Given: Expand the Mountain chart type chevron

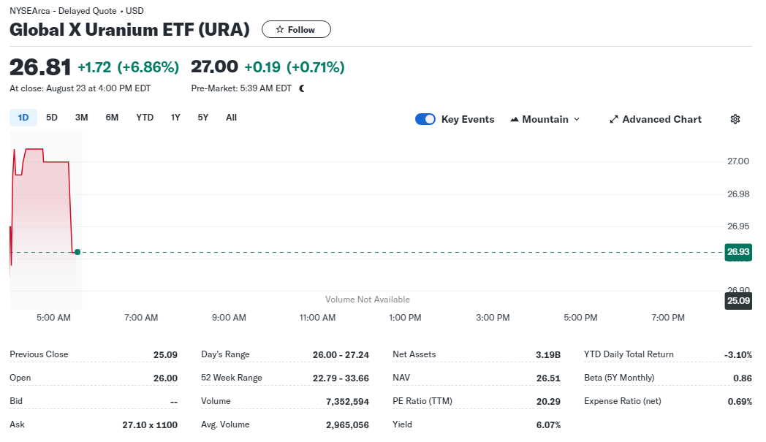Looking at the screenshot, I should click(x=577, y=119).
